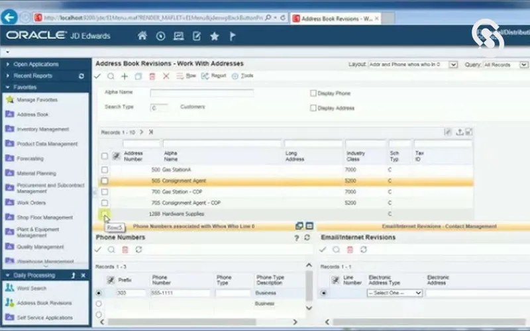Check the Gas Station - COP row checkbox
530x331 pixels.
point(105,192)
